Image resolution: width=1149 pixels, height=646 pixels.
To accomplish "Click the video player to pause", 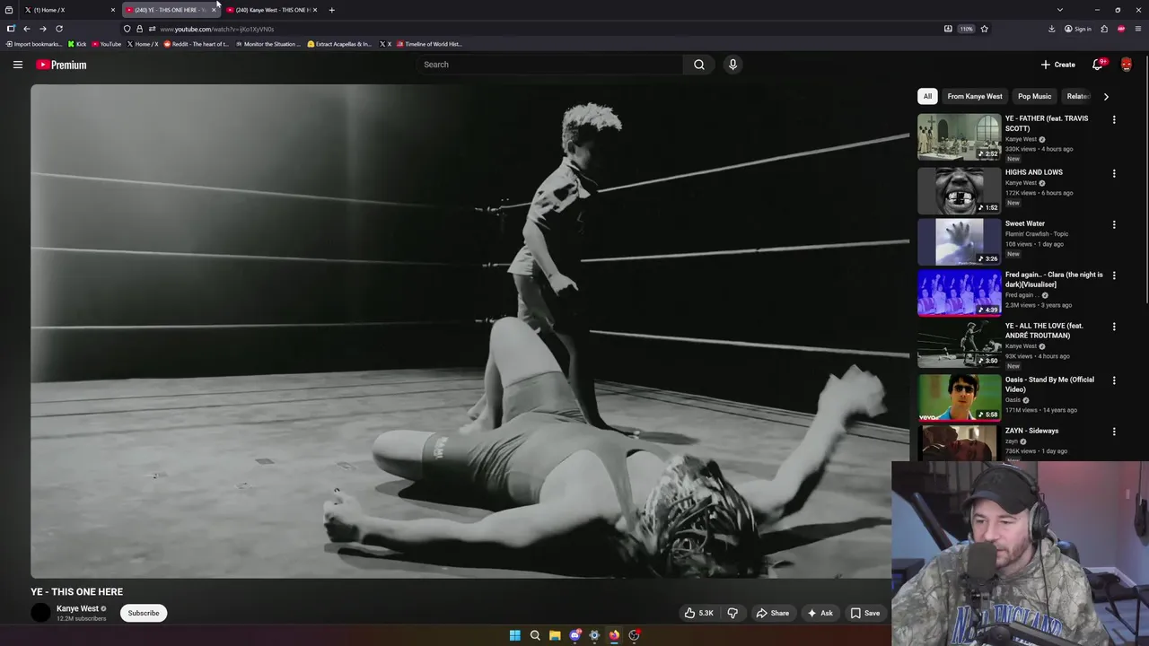I will [469, 331].
